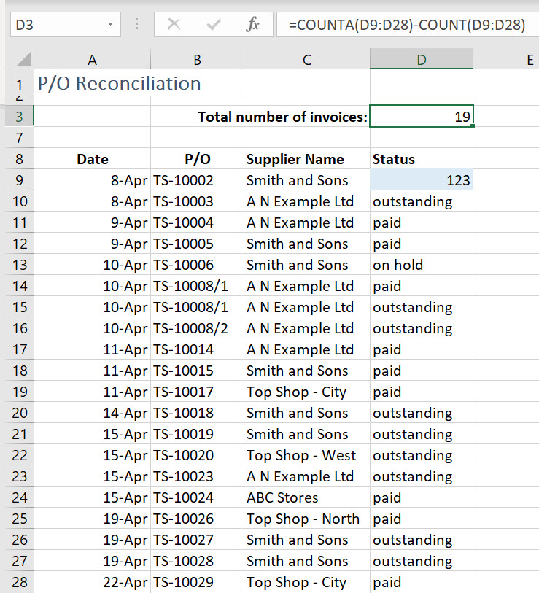Click the P/O Reconciliation title cell
Image resolution: width=539 pixels, height=593 pixels.
pyautogui.click(x=92, y=83)
